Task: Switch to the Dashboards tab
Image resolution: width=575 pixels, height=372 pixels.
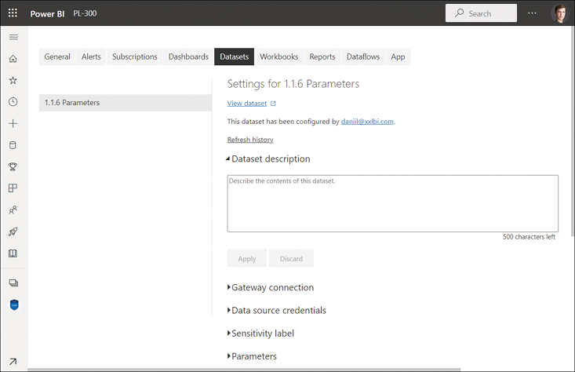Action: (x=188, y=57)
